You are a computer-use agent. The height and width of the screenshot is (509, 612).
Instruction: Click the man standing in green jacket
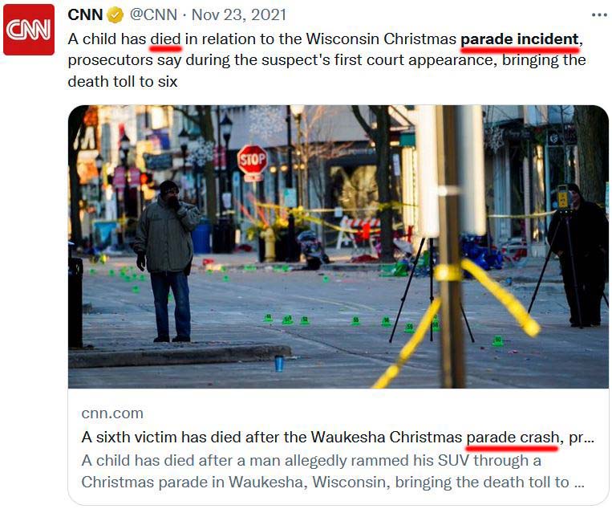pos(167,261)
